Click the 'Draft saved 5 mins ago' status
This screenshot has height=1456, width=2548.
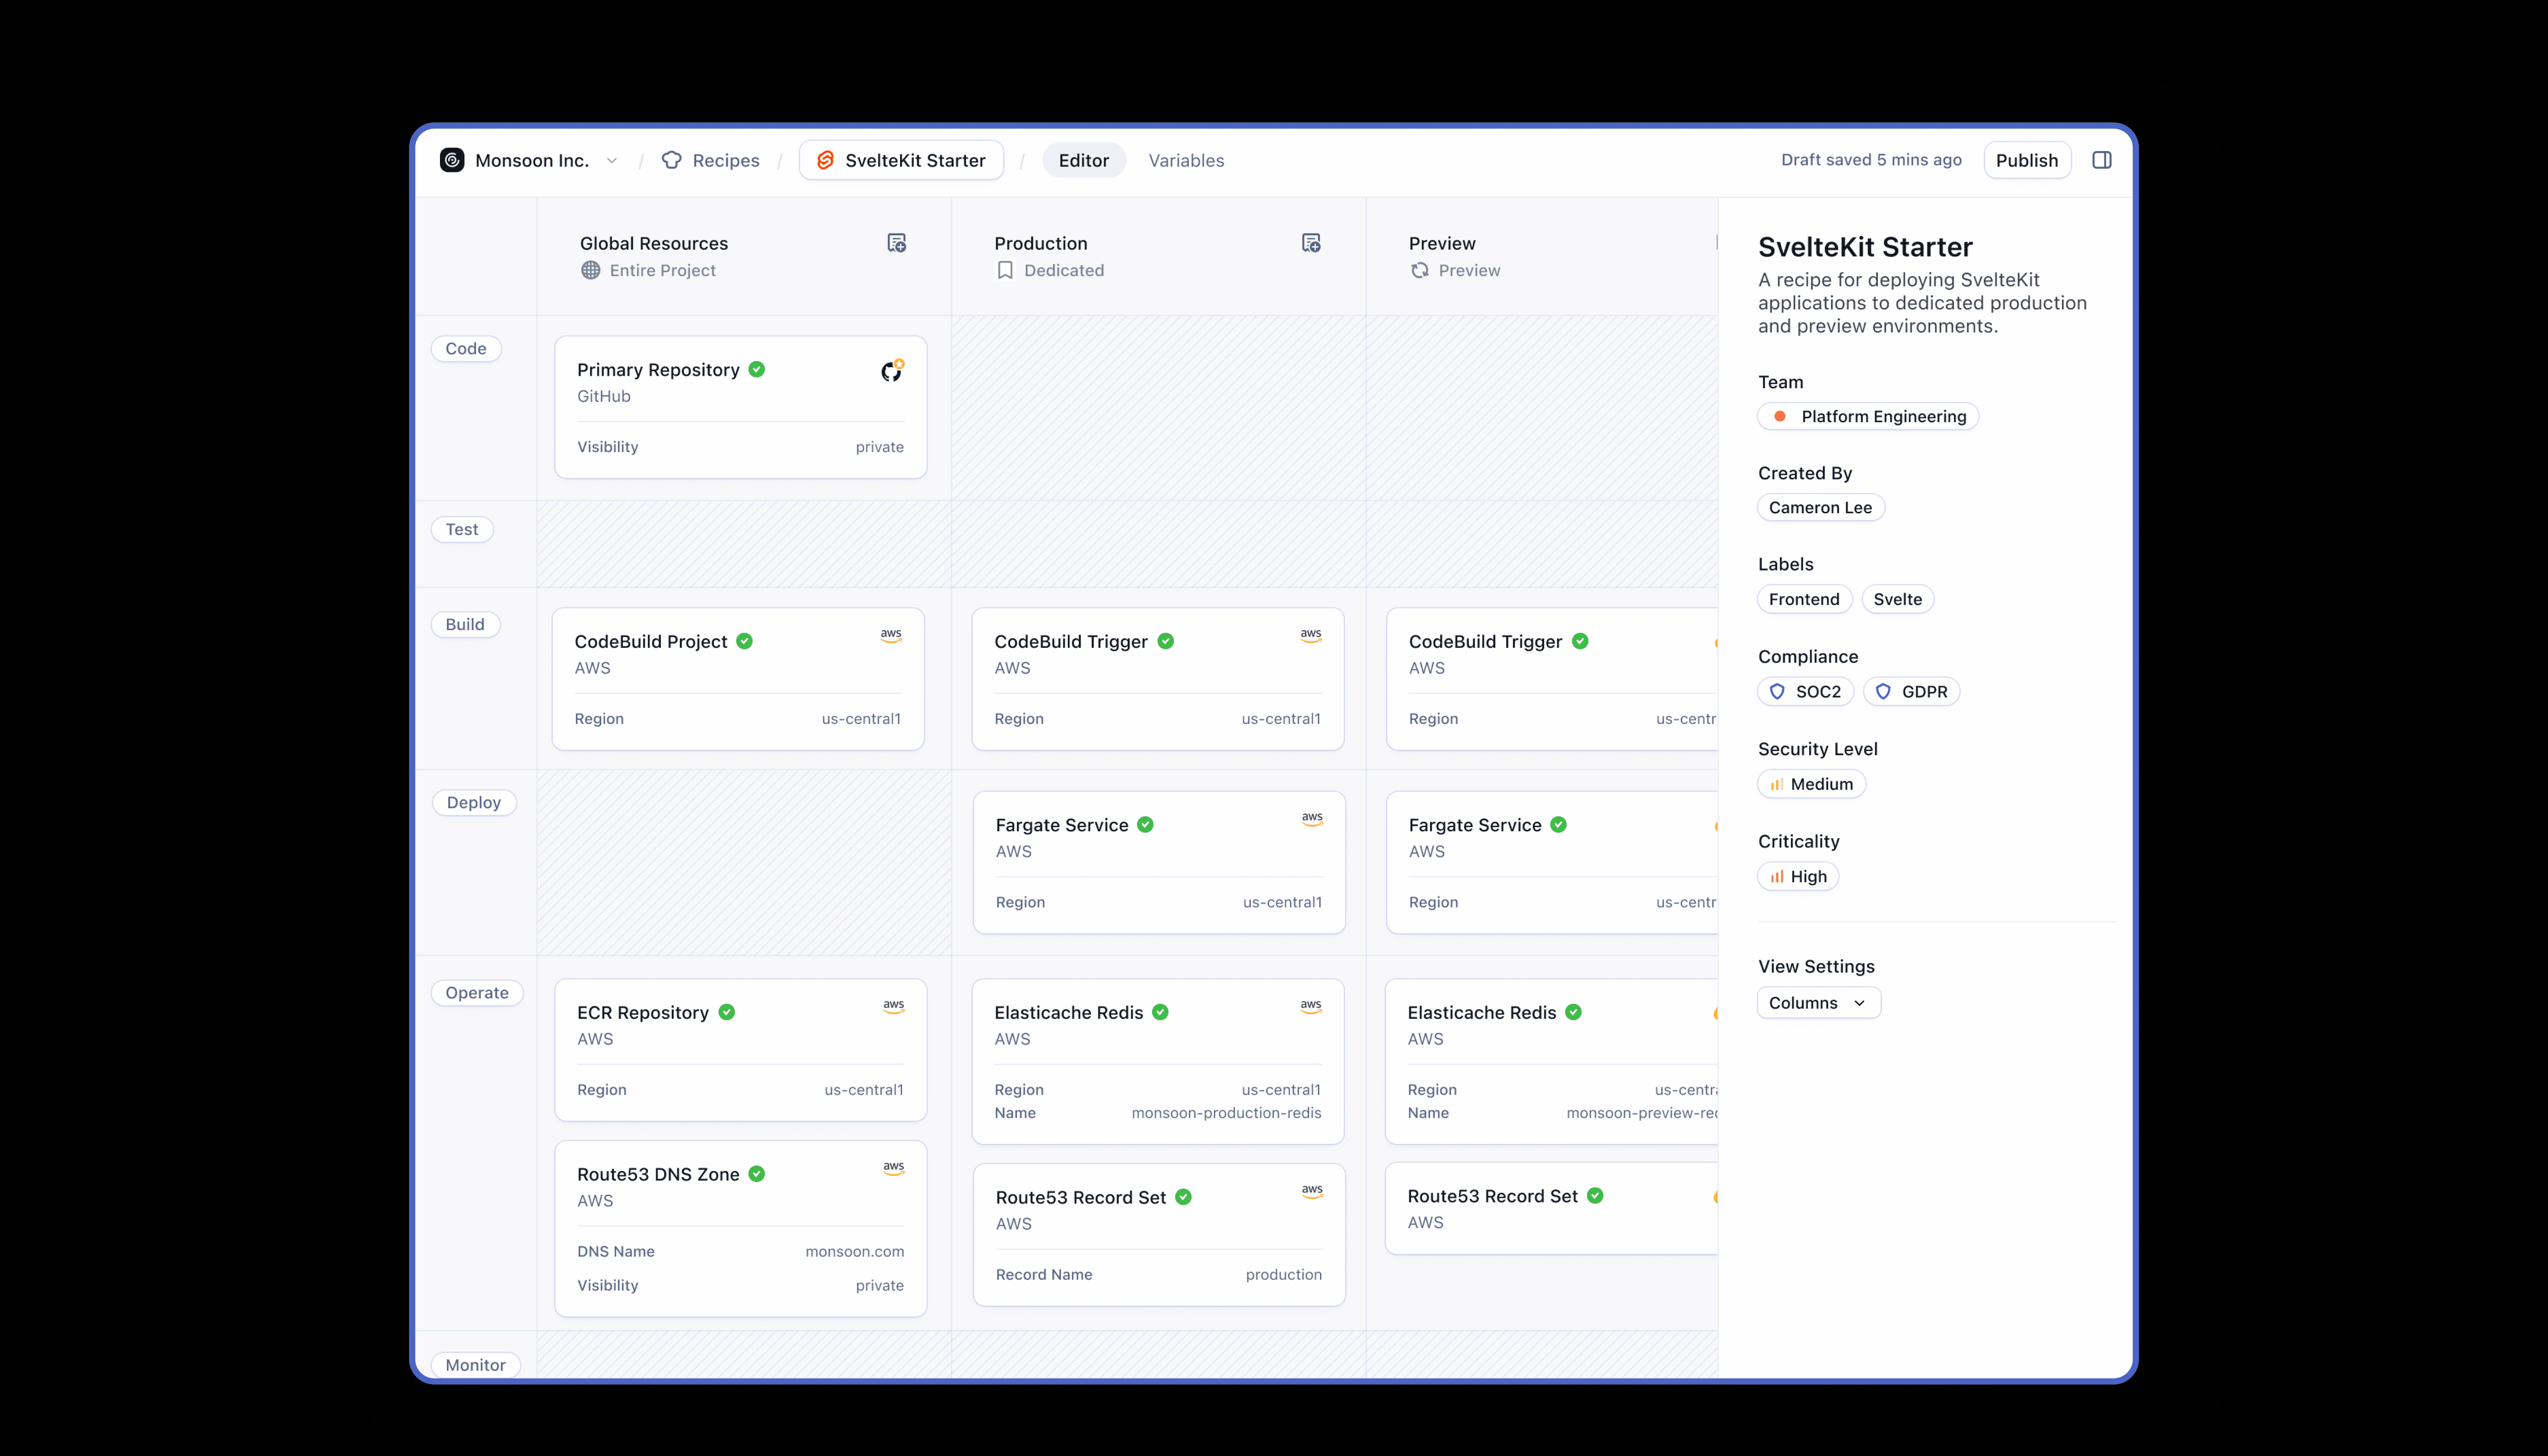point(1871,160)
